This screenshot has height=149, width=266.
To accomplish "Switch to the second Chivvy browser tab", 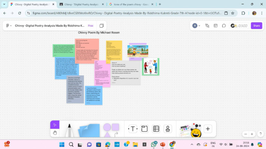I will click(x=80, y=4).
